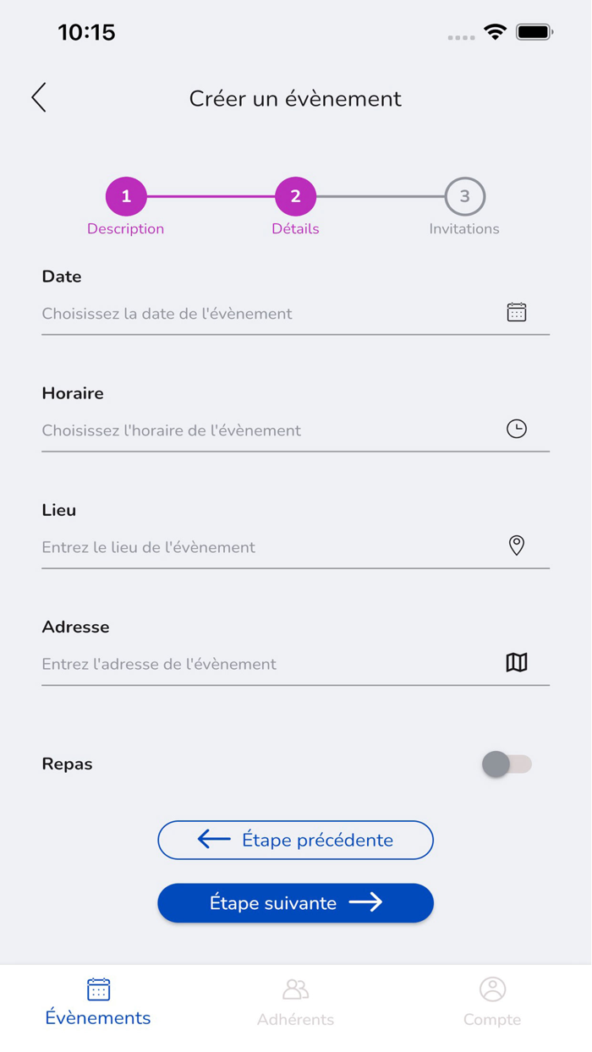592x1052 pixels.
Task: Tap the Évènements calendar tab icon
Action: point(98,989)
